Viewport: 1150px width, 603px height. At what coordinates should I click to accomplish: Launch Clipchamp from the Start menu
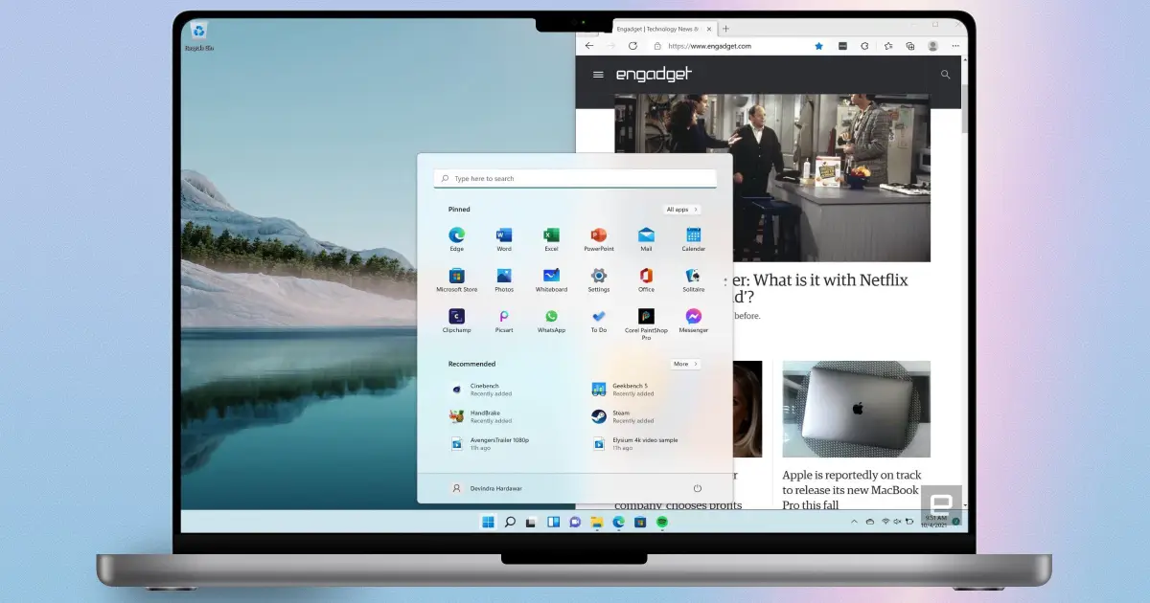click(x=456, y=317)
